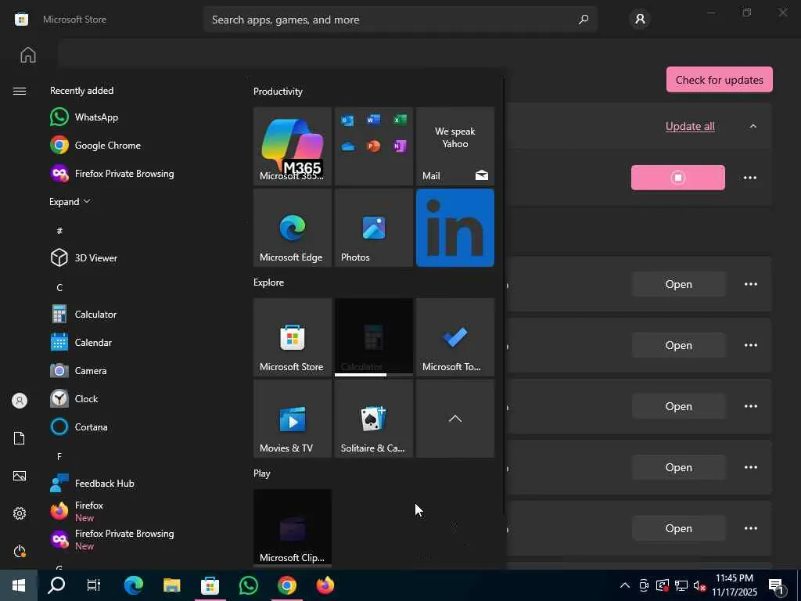801x601 pixels.
Task: Open the Microsoft To Do tile
Action: point(454,337)
